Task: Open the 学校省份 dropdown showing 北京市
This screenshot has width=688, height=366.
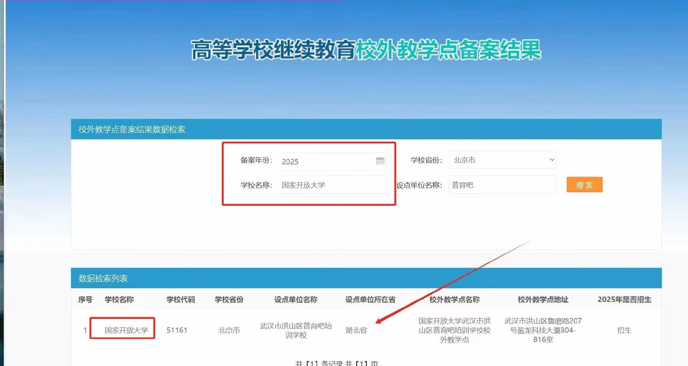Action: (x=502, y=160)
